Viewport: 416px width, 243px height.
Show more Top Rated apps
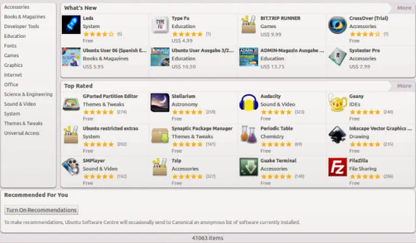coord(404,86)
